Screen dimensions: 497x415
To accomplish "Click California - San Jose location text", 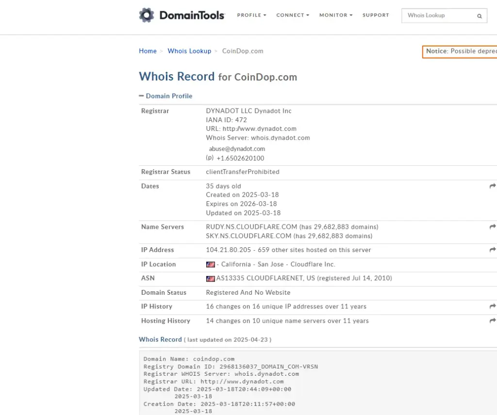I will (252, 264).
